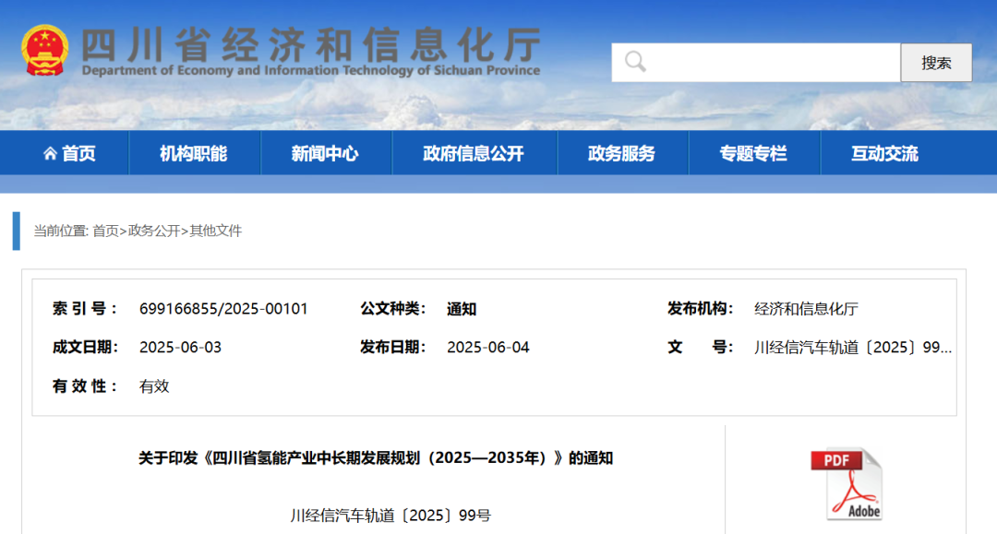This screenshot has height=534, width=997.
Task: Click the 公文种类 field label
Action: point(392,309)
